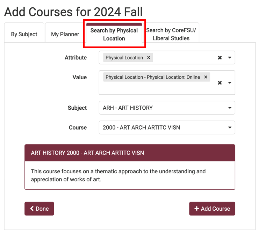Select Search by Physical Location tab
Screen dimensions: 258x232
(114, 34)
